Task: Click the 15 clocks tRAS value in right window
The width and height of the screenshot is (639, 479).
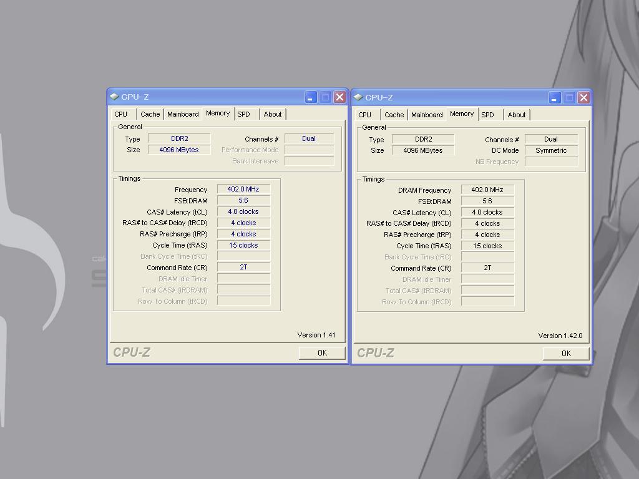Action: (x=487, y=246)
